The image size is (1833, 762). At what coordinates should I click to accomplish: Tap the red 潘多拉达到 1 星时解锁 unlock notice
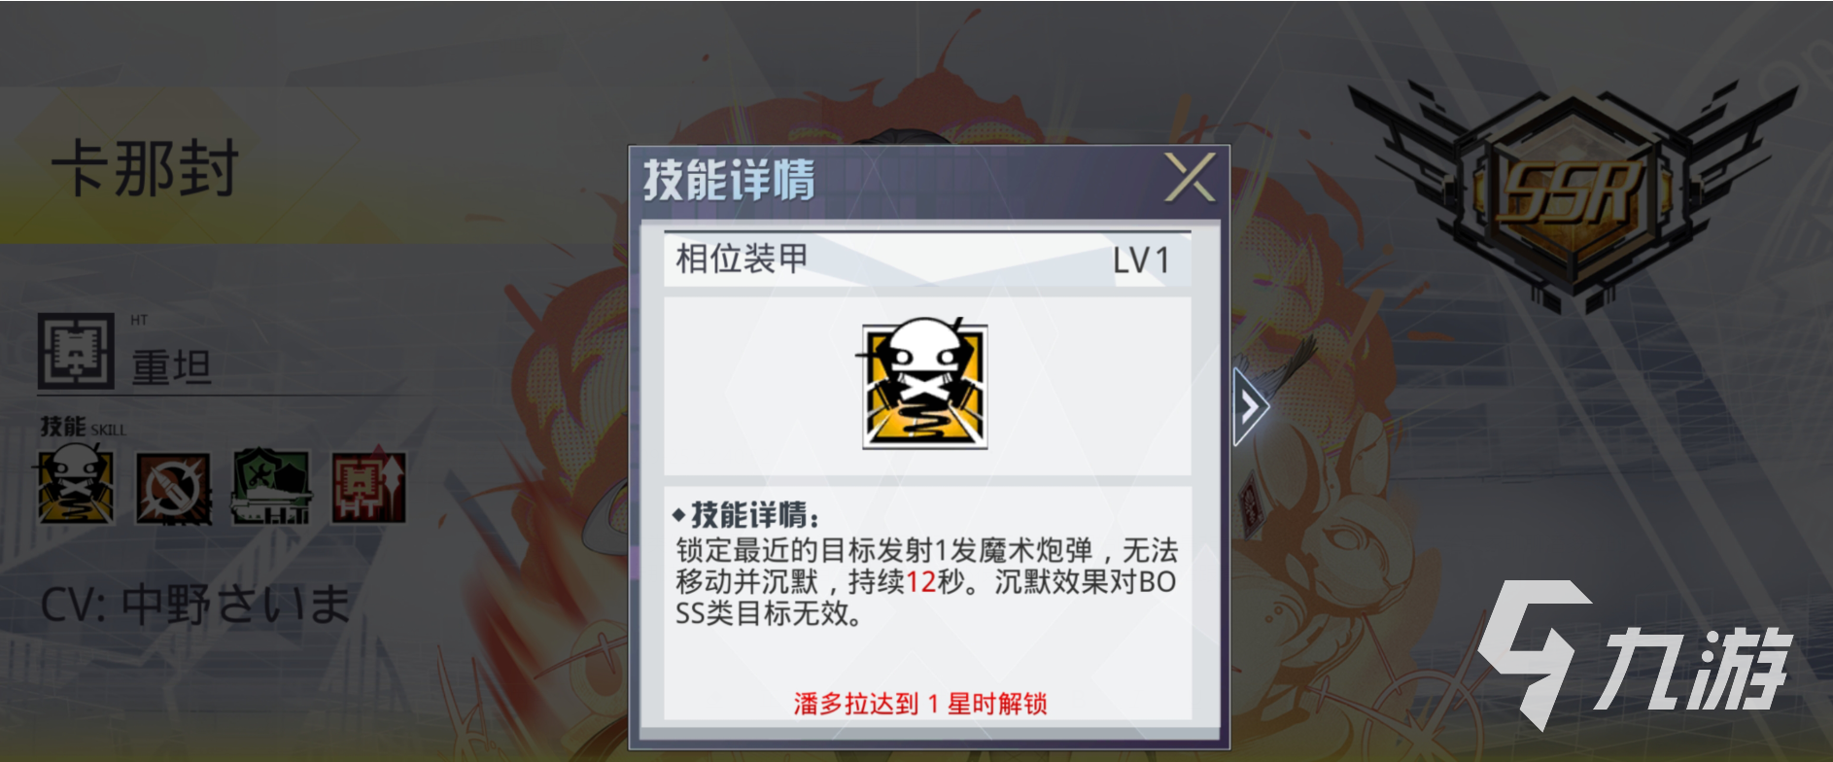[920, 704]
